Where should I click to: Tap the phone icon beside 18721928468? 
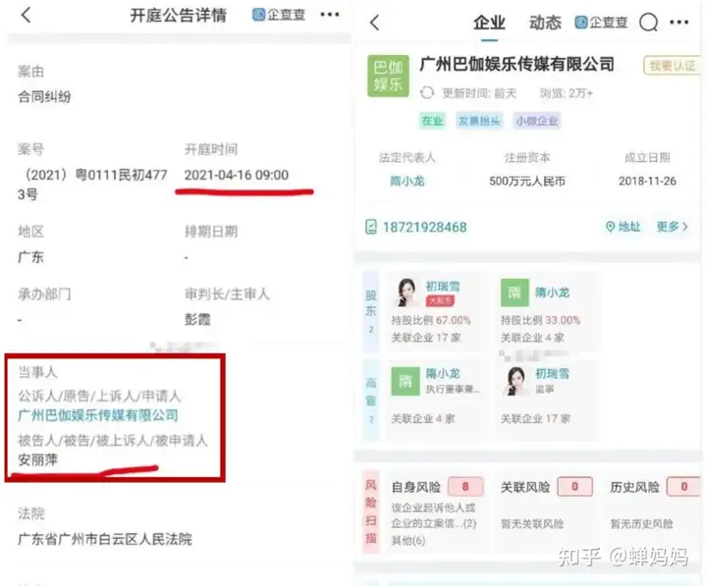point(370,227)
